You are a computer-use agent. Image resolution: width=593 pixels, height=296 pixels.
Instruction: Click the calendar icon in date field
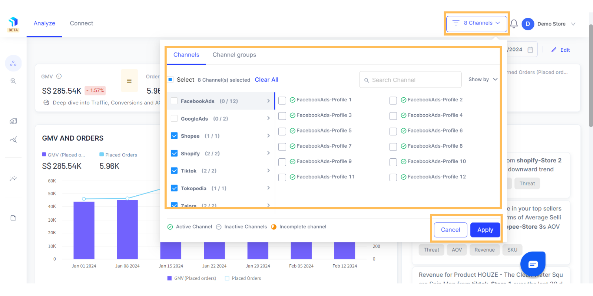(530, 50)
